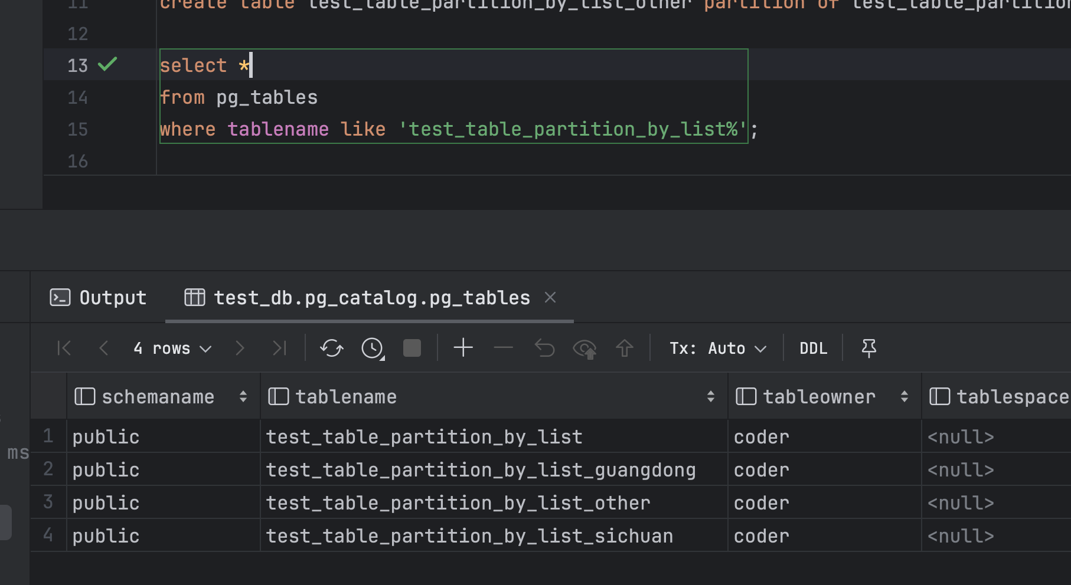Image resolution: width=1071 pixels, height=585 pixels.
Task: Open auto-refresh clock options
Action: pyautogui.click(x=373, y=349)
